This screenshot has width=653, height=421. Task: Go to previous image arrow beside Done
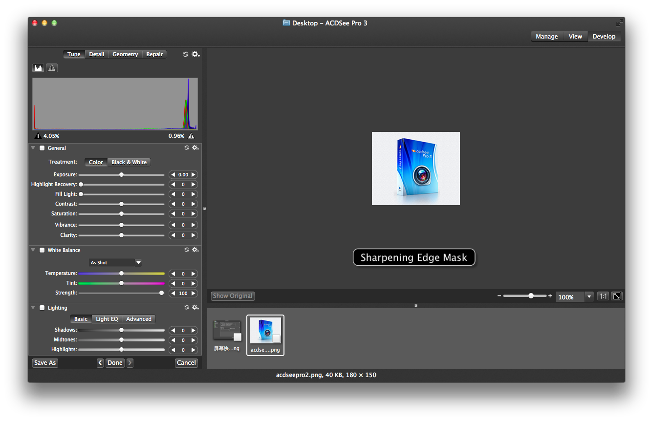[x=100, y=363]
